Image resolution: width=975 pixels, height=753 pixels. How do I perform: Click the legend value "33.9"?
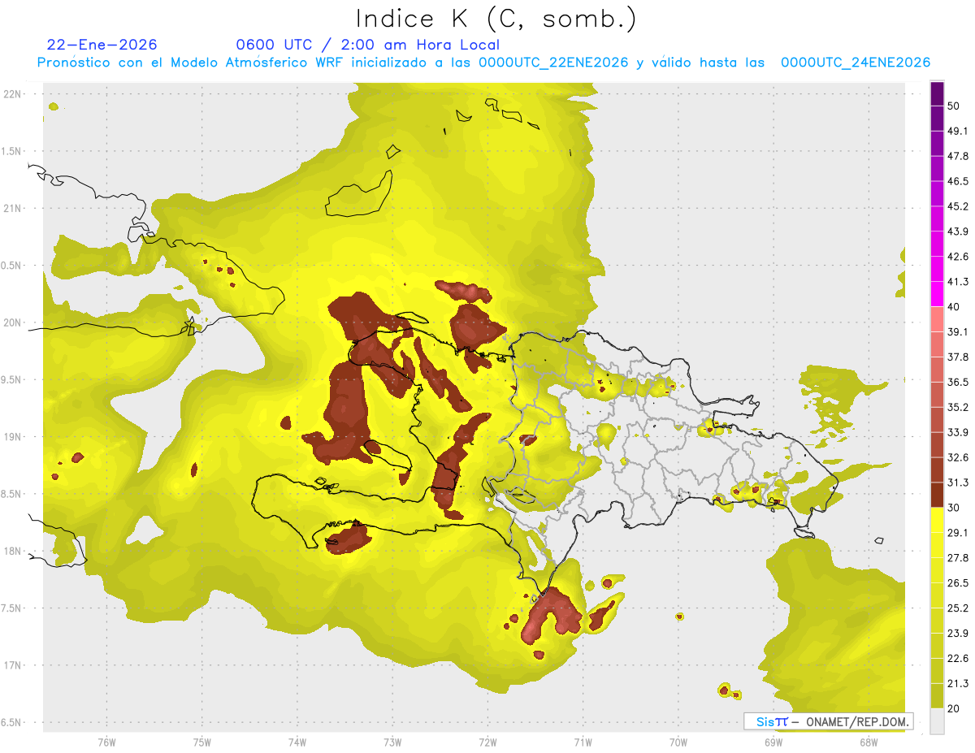pyautogui.click(x=958, y=432)
